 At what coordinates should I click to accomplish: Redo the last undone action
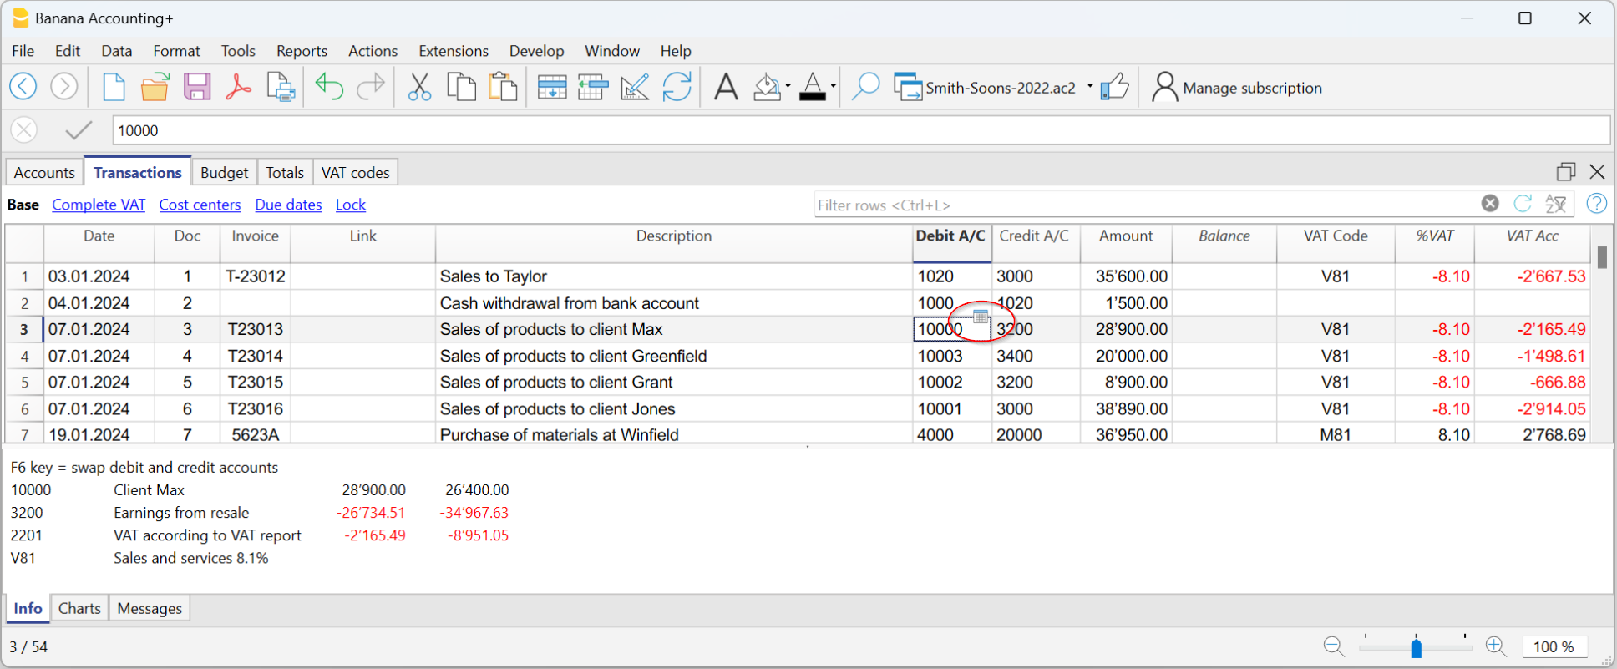[370, 86]
